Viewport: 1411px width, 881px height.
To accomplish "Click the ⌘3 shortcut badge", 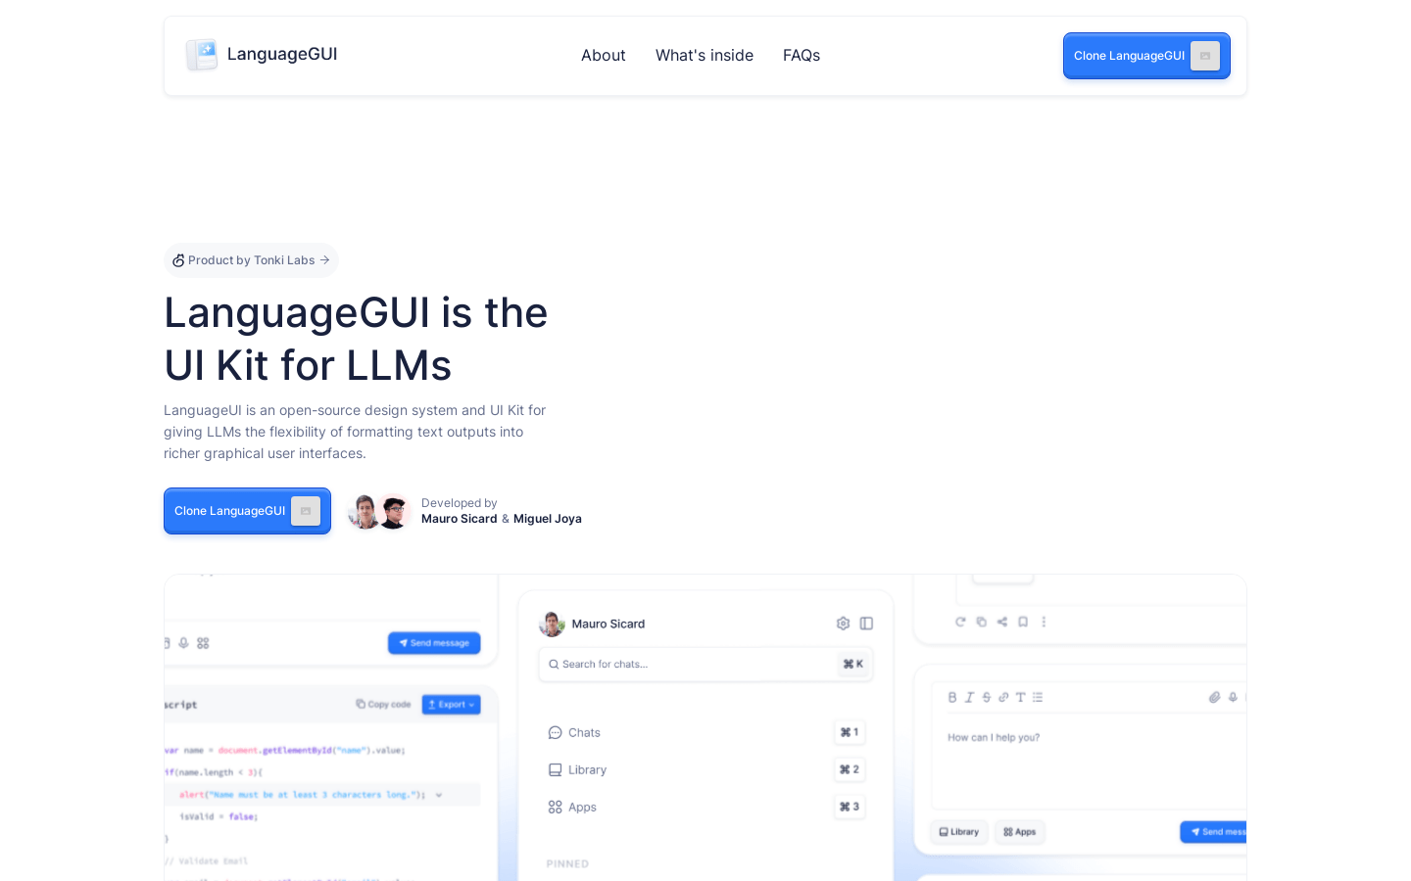I will pyautogui.click(x=850, y=807).
